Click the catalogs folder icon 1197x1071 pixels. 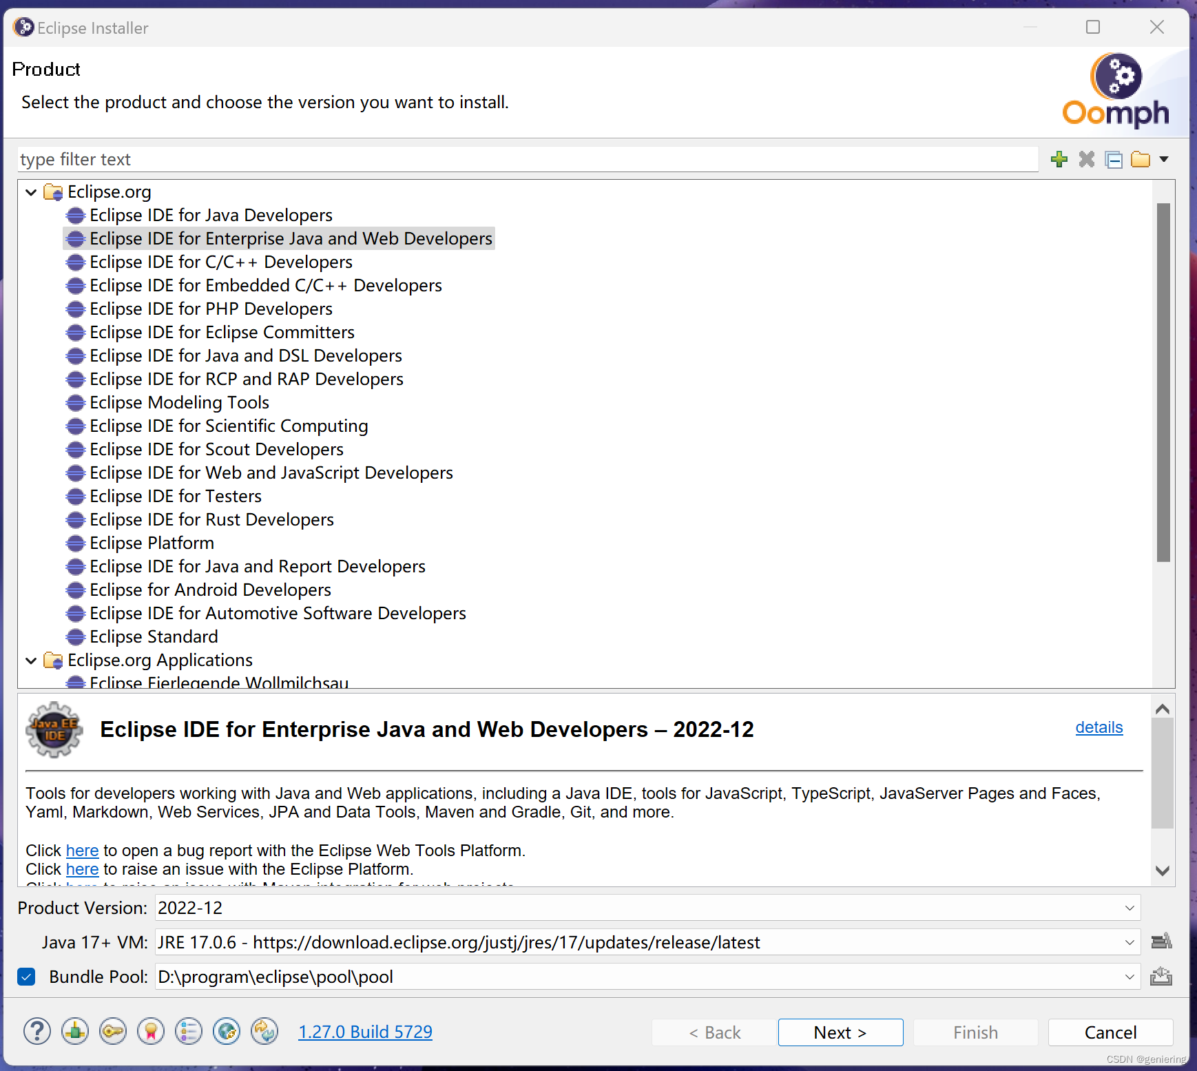[x=1141, y=160]
